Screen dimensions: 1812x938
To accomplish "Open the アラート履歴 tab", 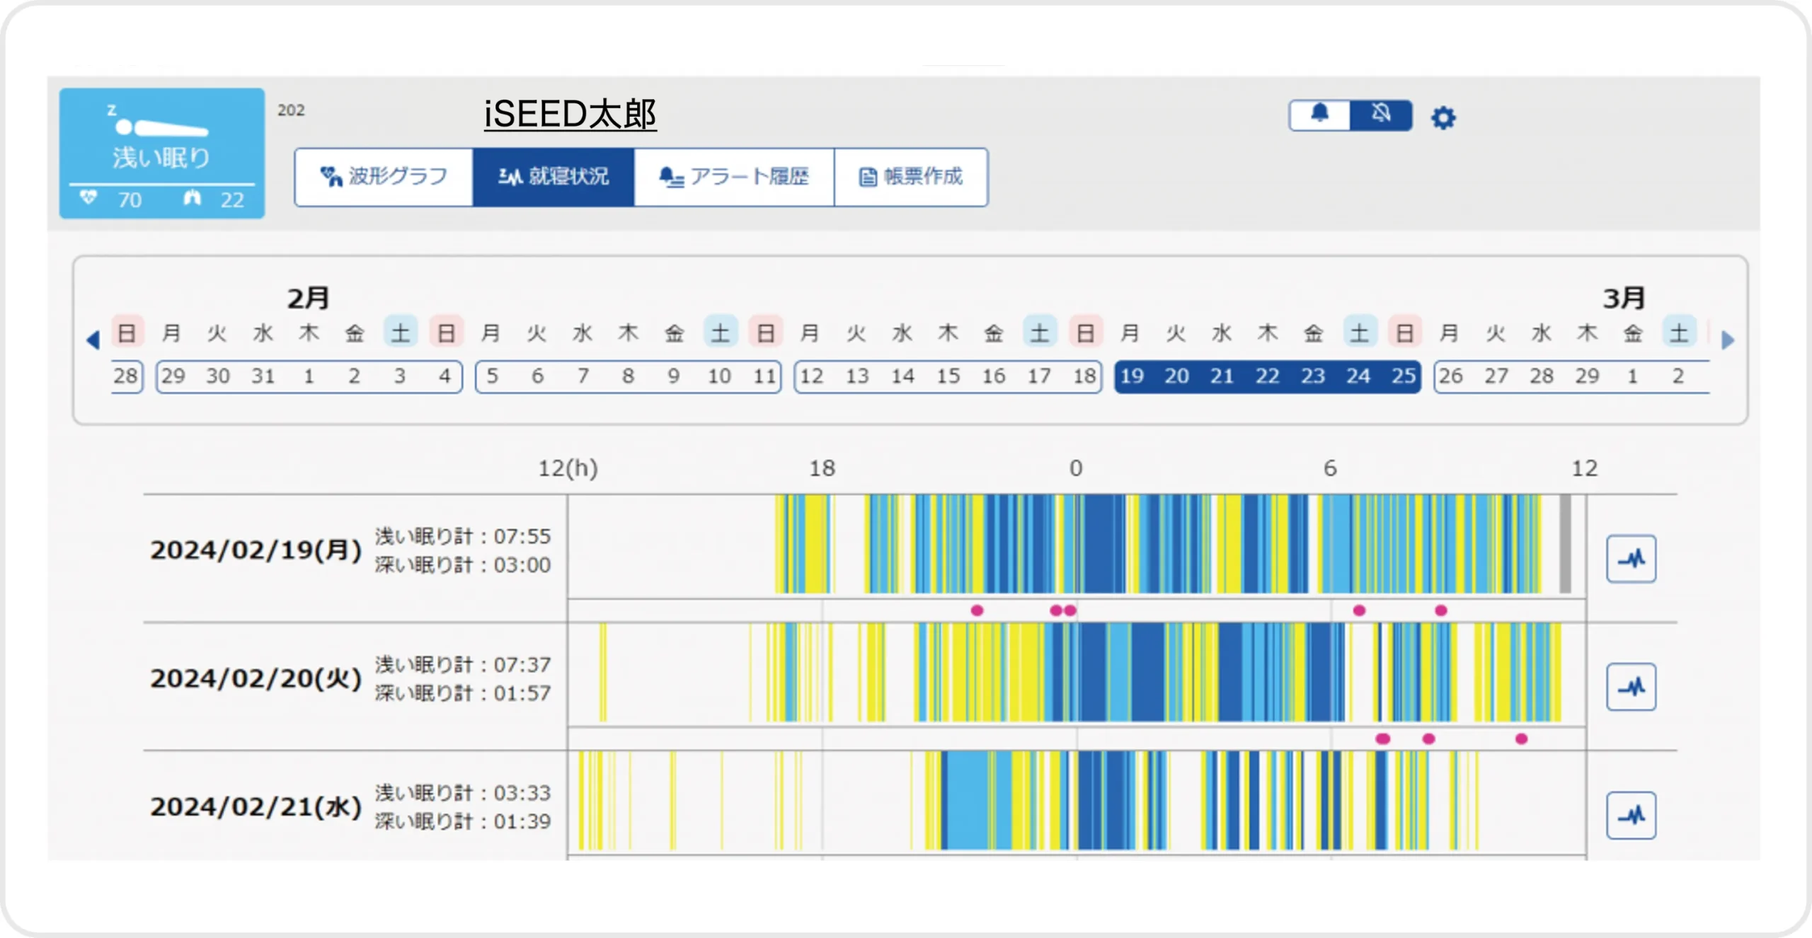I will [x=733, y=177].
